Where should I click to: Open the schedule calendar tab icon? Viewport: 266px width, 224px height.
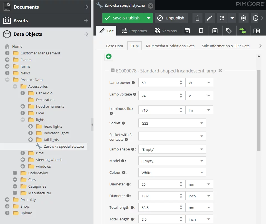tap(187, 31)
